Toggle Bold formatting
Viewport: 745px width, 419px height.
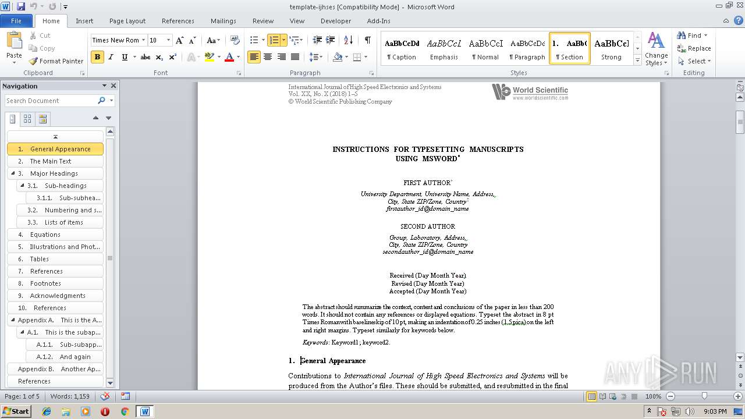97,57
